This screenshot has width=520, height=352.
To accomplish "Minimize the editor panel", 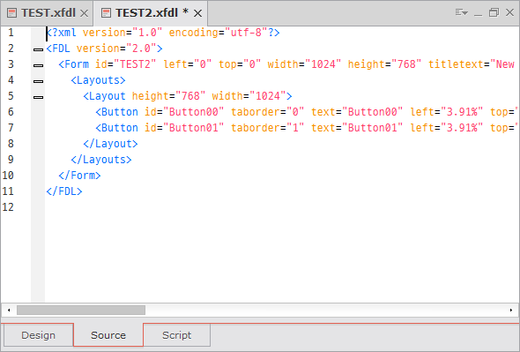I will click(x=479, y=13).
